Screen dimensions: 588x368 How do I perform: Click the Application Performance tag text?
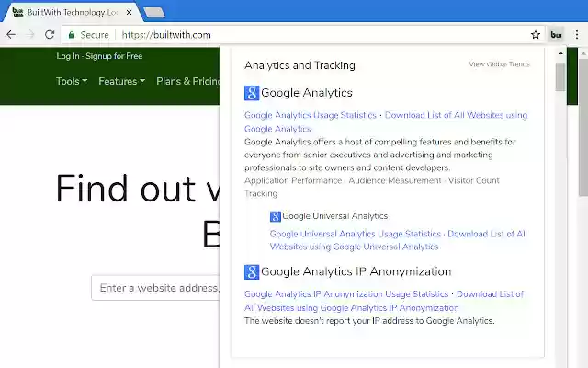(293, 180)
